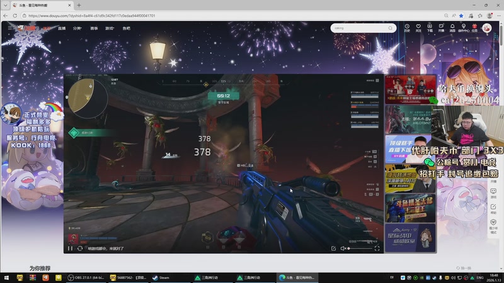Select the 斗鱼 browser tab
This screenshot has width=504, height=283.
point(42,6)
